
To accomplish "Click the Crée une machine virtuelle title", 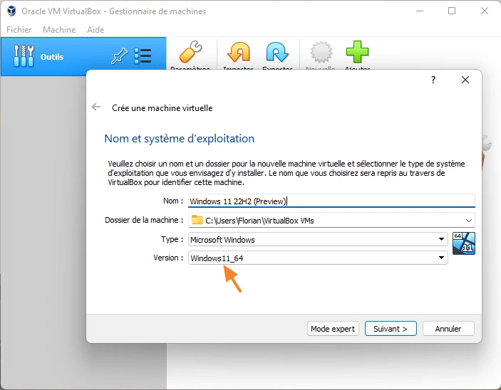I will coord(162,108).
